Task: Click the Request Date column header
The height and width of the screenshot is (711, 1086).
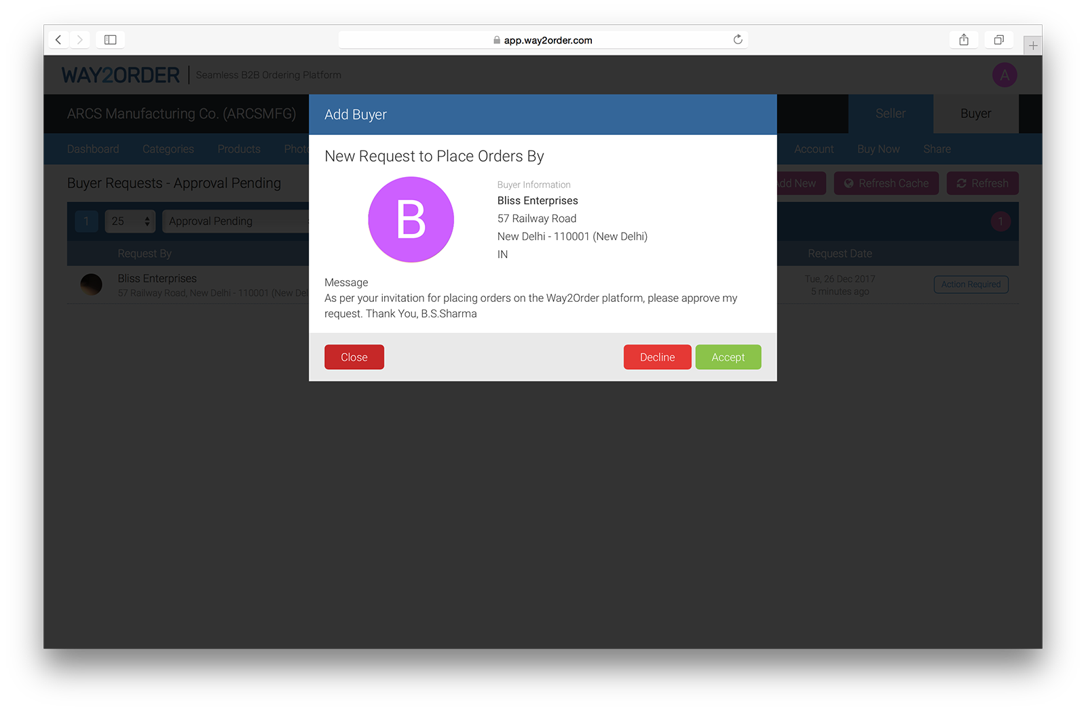Action: [x=840, y=254]
